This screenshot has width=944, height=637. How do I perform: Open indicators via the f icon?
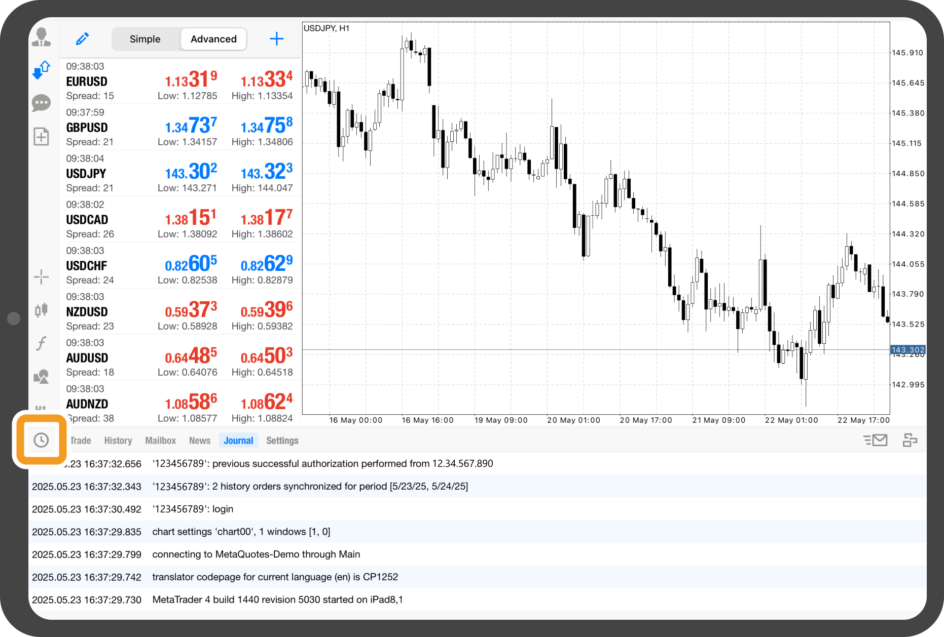pyautogui.click(x=41, y=343)
